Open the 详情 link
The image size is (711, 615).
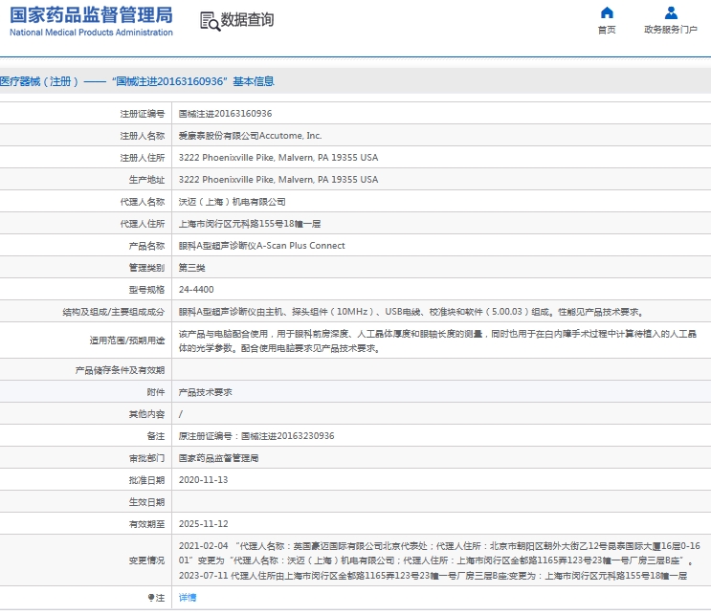click(x=188, y=598)
